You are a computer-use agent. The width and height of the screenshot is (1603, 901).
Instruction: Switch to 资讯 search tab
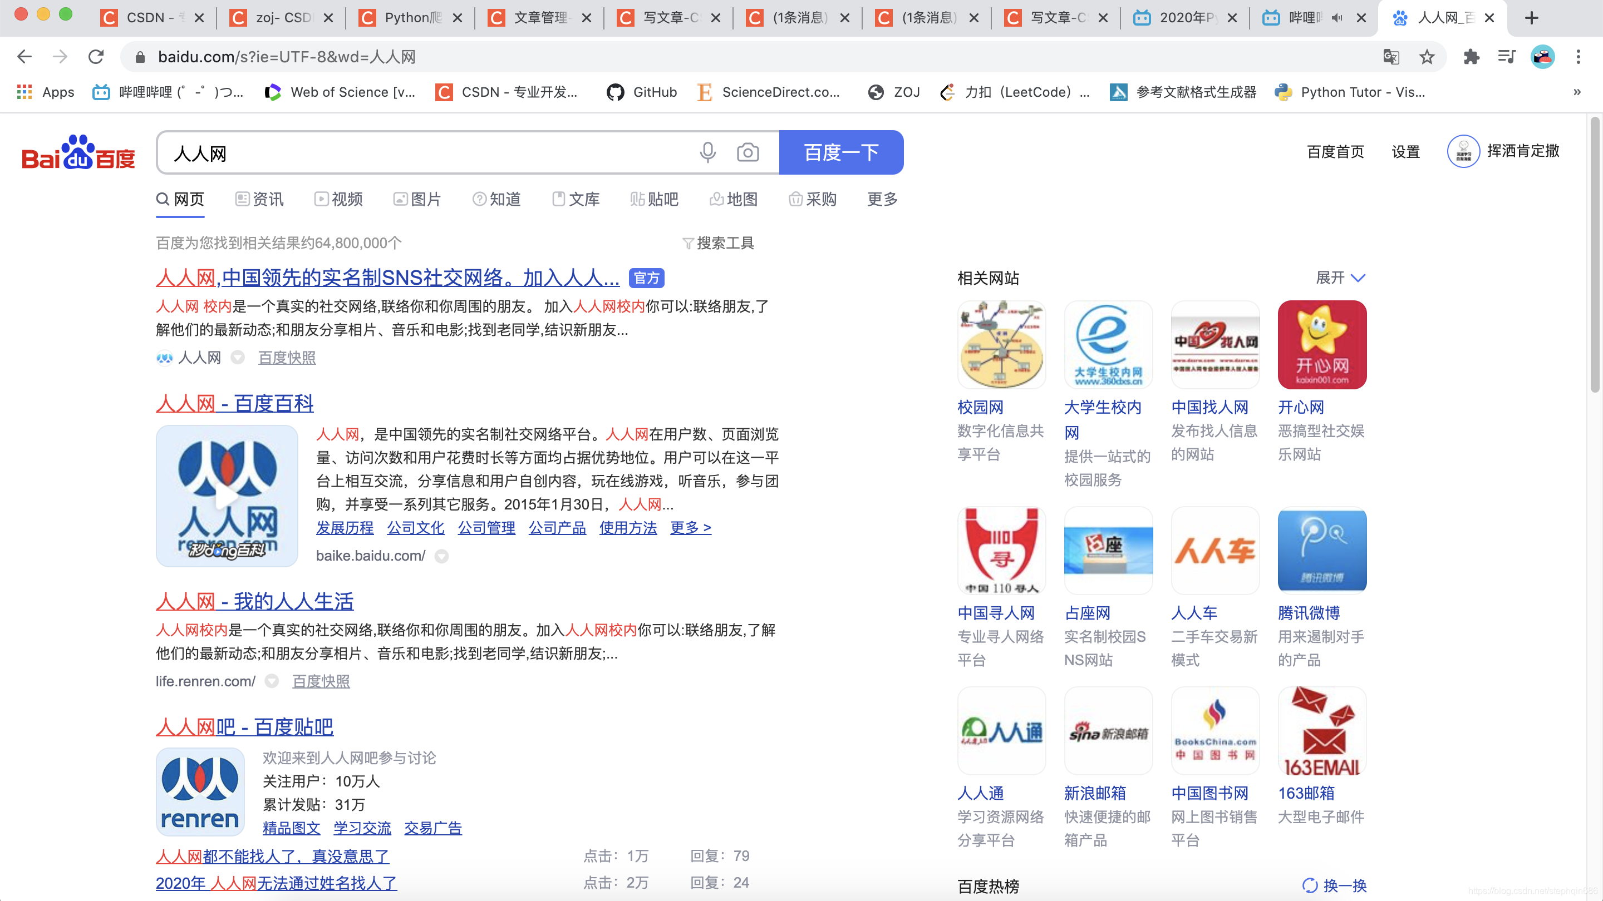click(259, 199)
